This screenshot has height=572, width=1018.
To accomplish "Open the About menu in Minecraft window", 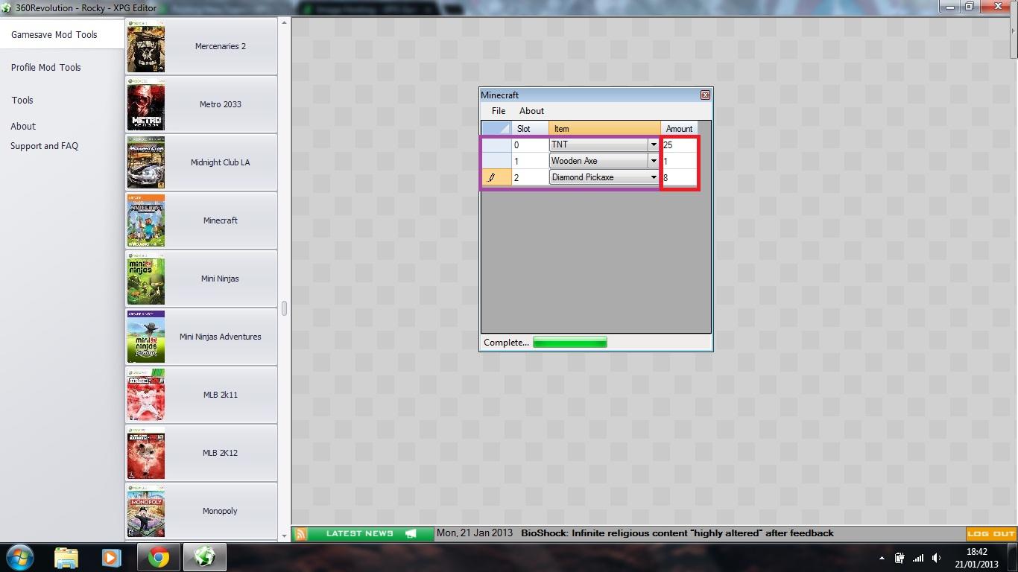I will tap(531, 111).
